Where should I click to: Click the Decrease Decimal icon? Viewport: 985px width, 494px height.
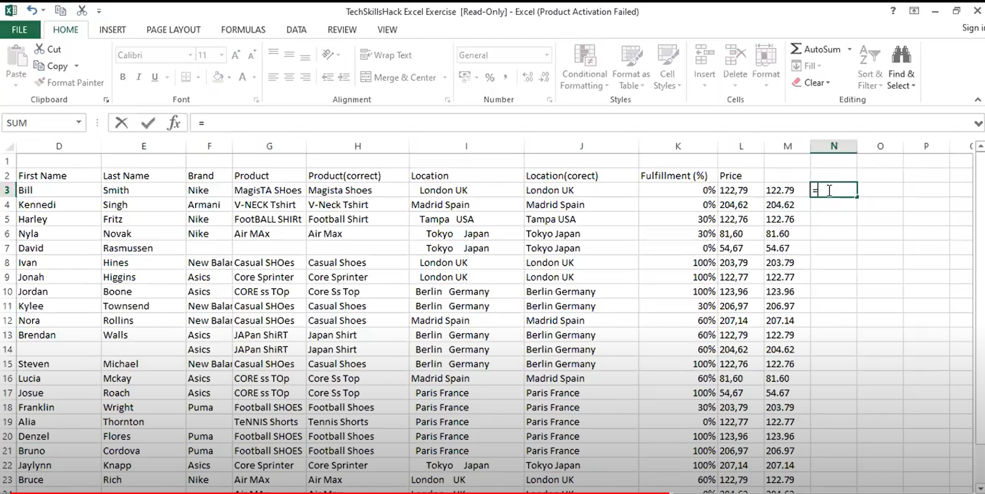click(x=544, y=77)
